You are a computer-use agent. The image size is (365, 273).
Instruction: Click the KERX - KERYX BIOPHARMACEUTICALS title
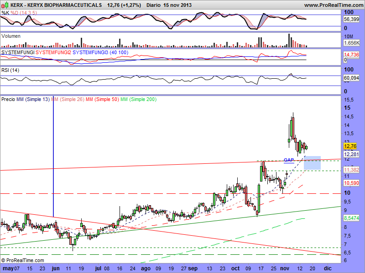[56, 5]
